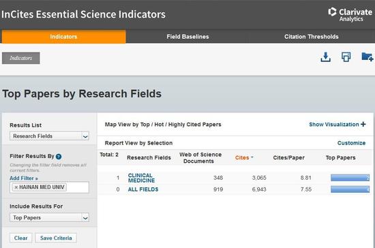Click the add-to-folder icon
375x248 pixels.
coord(367,57)
